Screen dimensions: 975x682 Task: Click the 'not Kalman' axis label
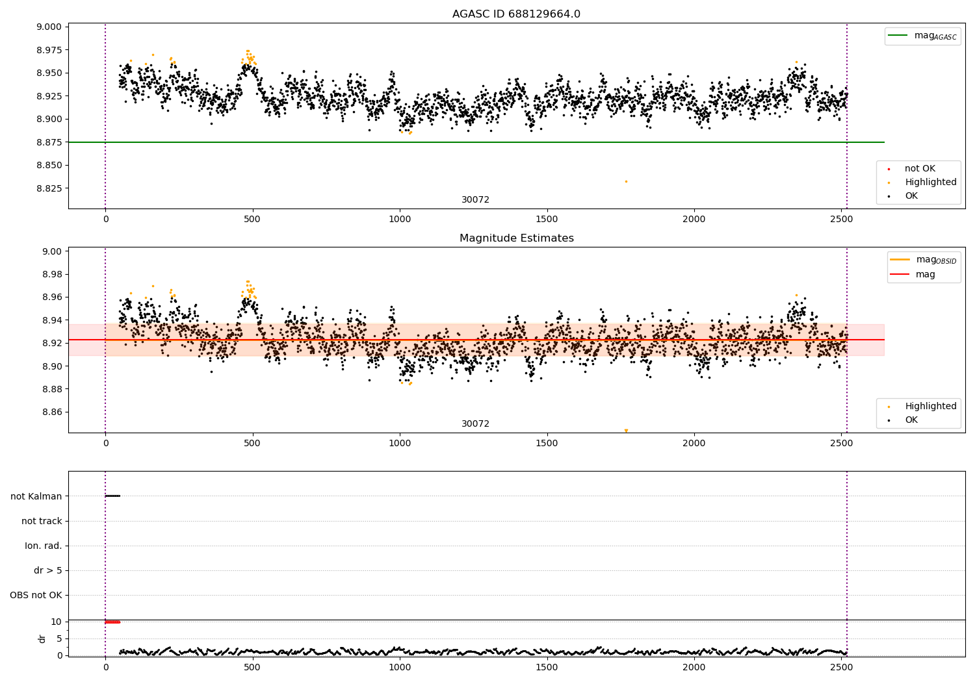(x=36, y=496)
